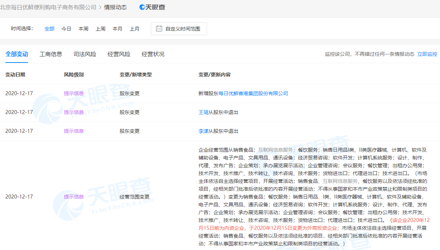Open 李漾 shareholder profile link

(x=203, y=131)
